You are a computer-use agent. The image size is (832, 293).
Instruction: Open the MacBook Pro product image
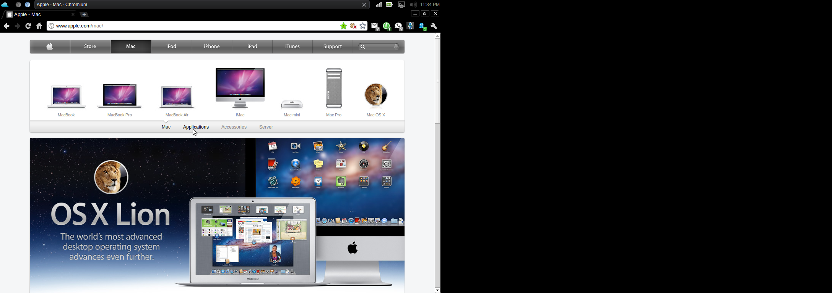[x=120, y=96]
